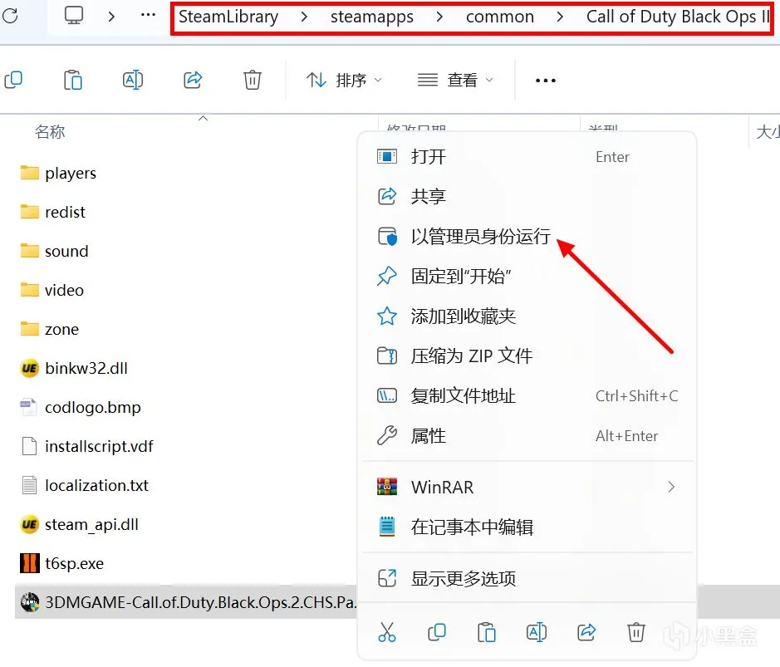Choose 添加到收藏夹 in the context menu
Image resolution: width=780 pixels, height=667 pixels.
(527, 316)
